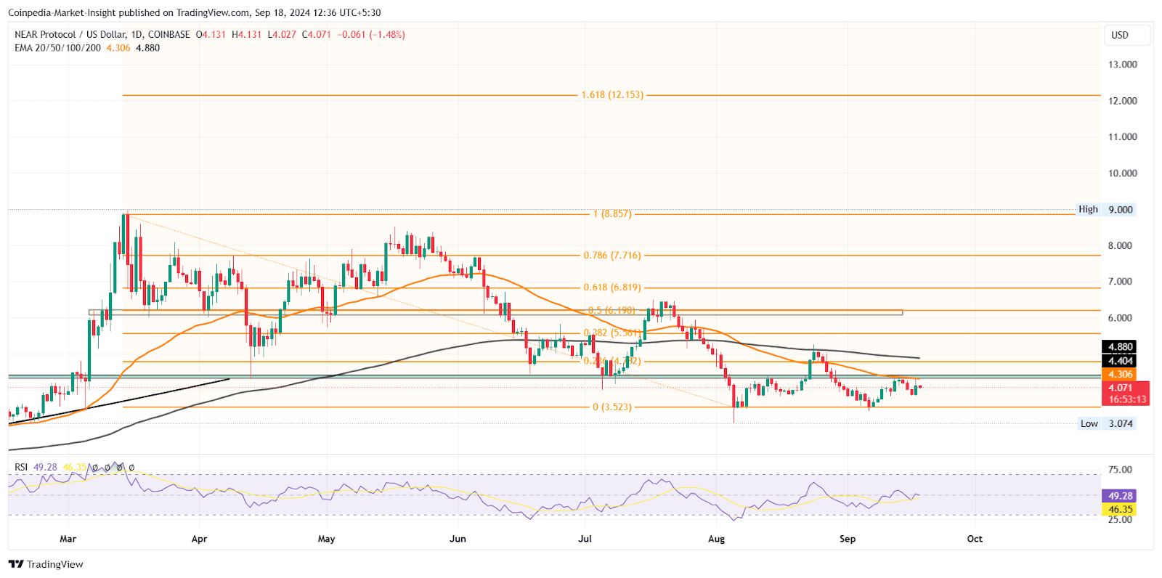Viewport: 1162px width, 578px height.
Task: Select the yellow 46.35 RSI value tag
Action: point(1119,510)
